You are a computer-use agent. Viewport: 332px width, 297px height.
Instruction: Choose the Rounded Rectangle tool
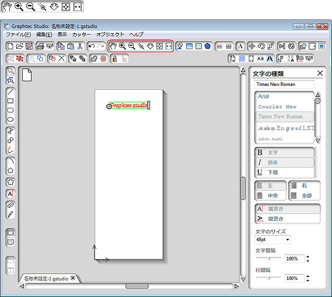tap(10, 110)
